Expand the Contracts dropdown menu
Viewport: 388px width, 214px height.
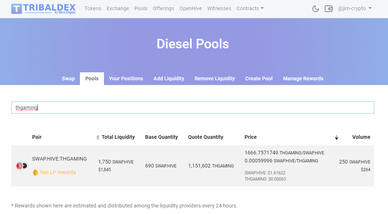250,8
